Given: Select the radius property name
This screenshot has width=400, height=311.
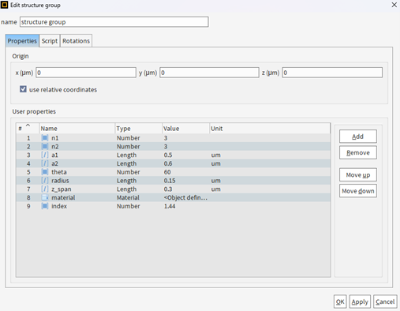Looking at the screenshot, I should tap(60, 181).
